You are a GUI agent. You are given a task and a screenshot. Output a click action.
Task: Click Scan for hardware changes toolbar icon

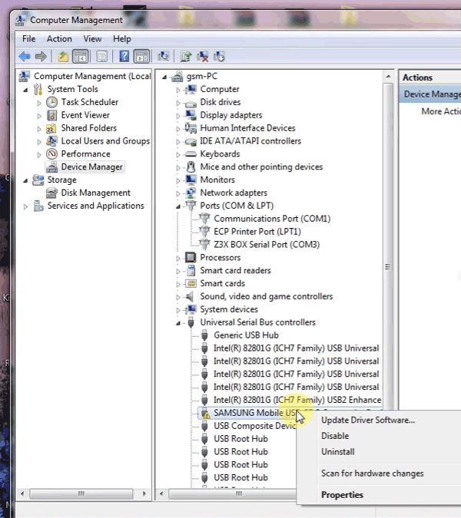point(164,57)
